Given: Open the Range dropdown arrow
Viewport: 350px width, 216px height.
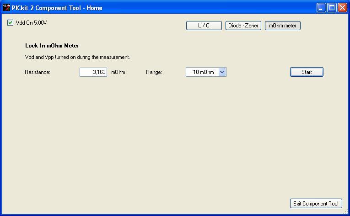Looking at the screenshot, I should (x=222, y=72).
